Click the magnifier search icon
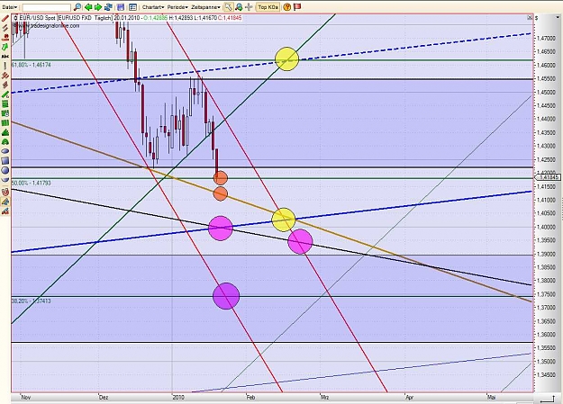563x404 pixels. [x=77, y=7]
